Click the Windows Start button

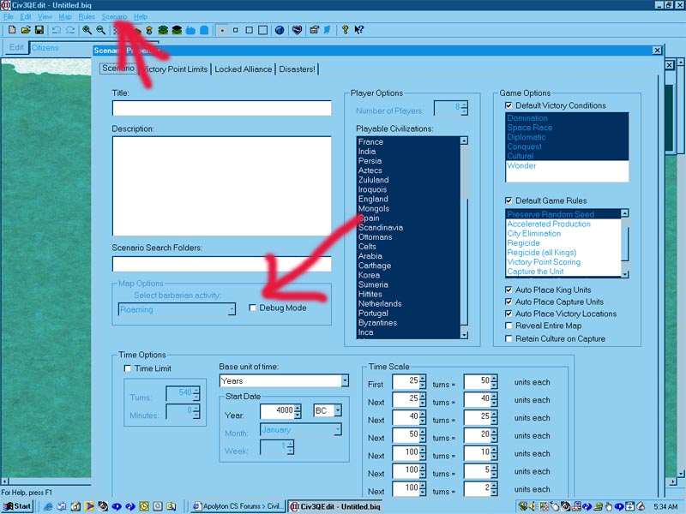[18, 505]
